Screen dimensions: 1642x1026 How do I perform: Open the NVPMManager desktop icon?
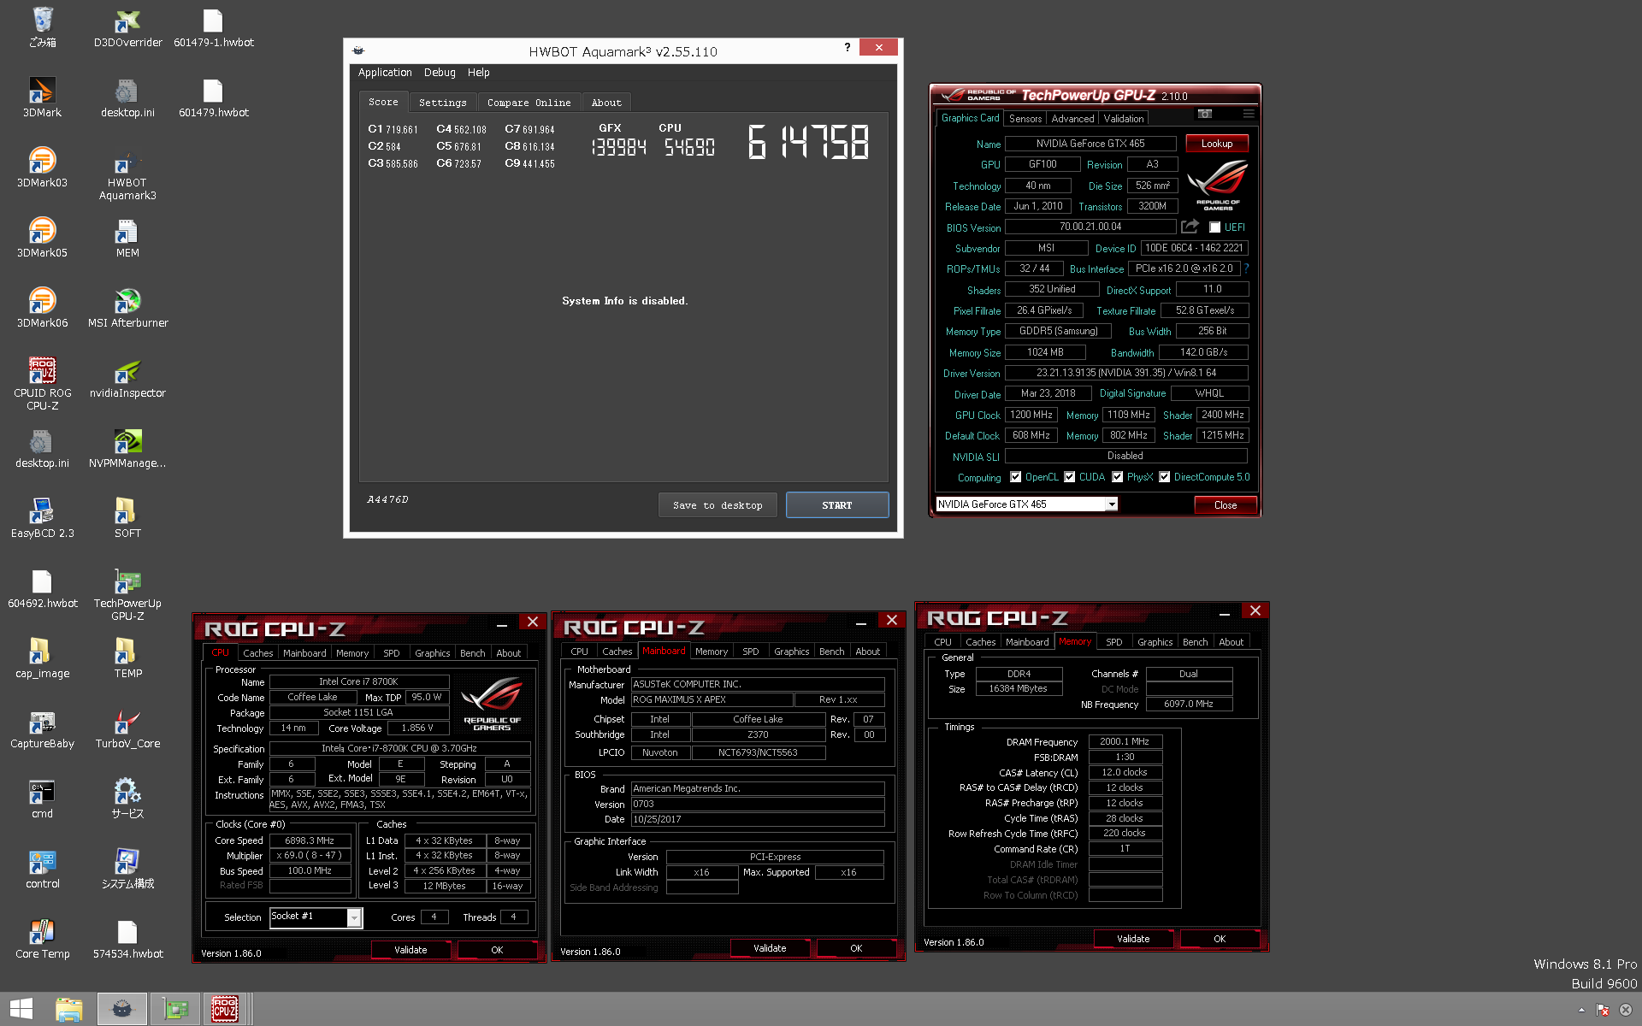pos(127,448)
